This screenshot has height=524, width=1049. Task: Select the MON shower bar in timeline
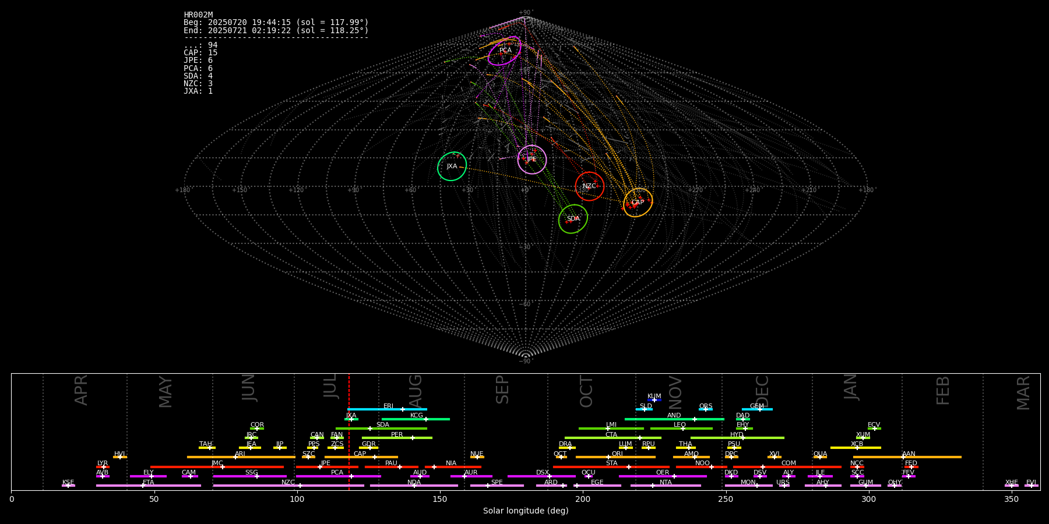coord(748,486)
